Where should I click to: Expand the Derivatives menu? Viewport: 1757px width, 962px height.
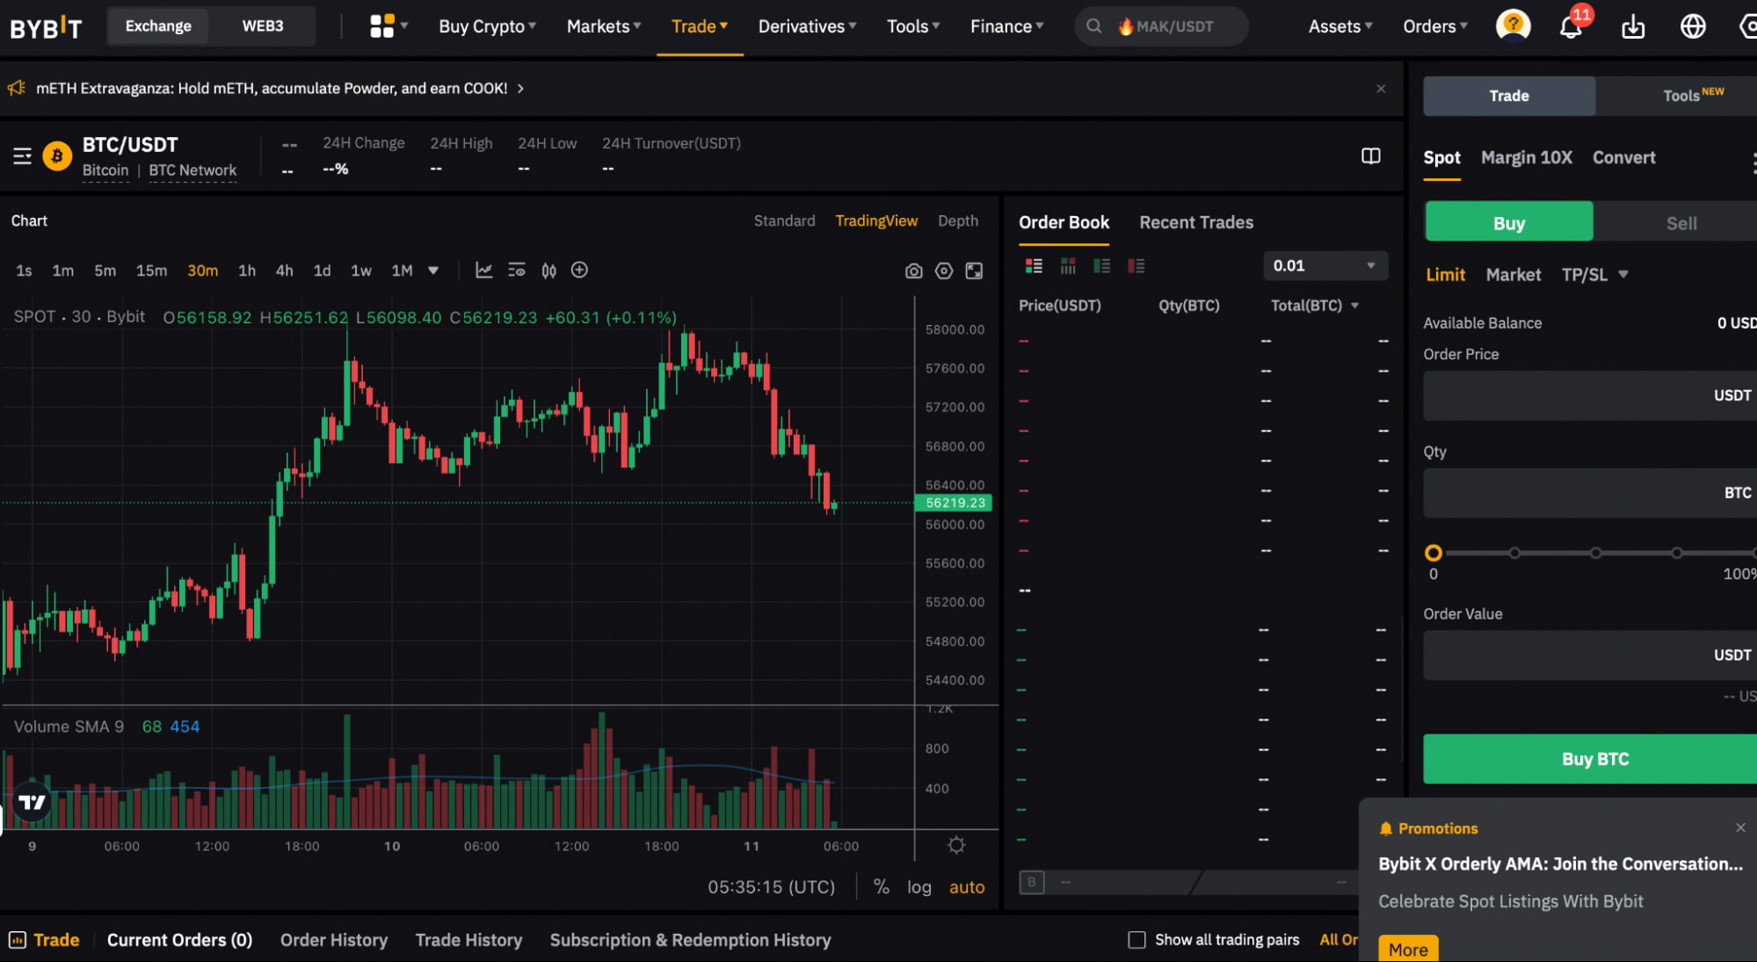[807, 26]
